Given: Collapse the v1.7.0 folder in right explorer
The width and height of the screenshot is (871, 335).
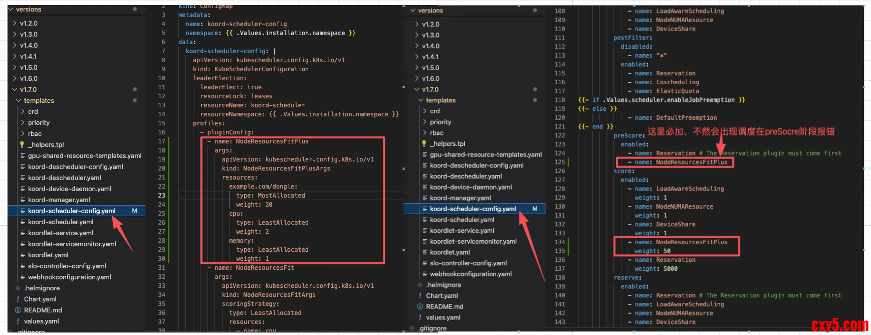Looking at the screenshot, I should coord(417,89).
